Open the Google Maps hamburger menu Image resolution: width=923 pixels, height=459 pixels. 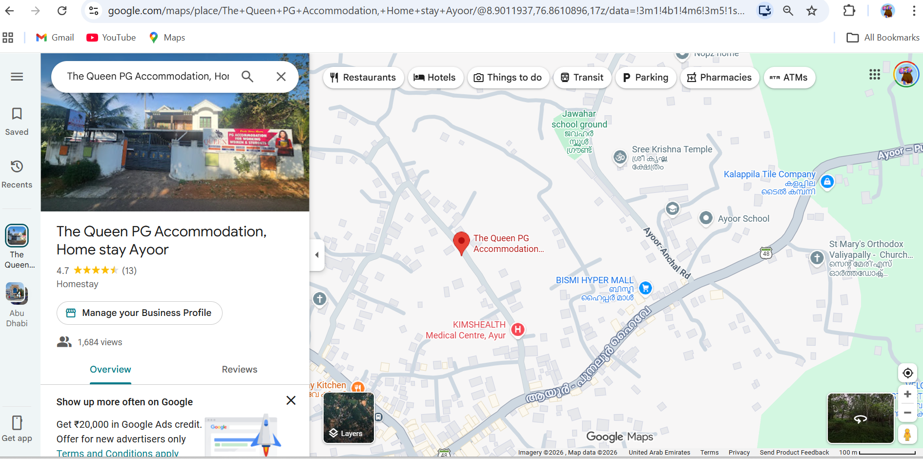coord(17,77)
